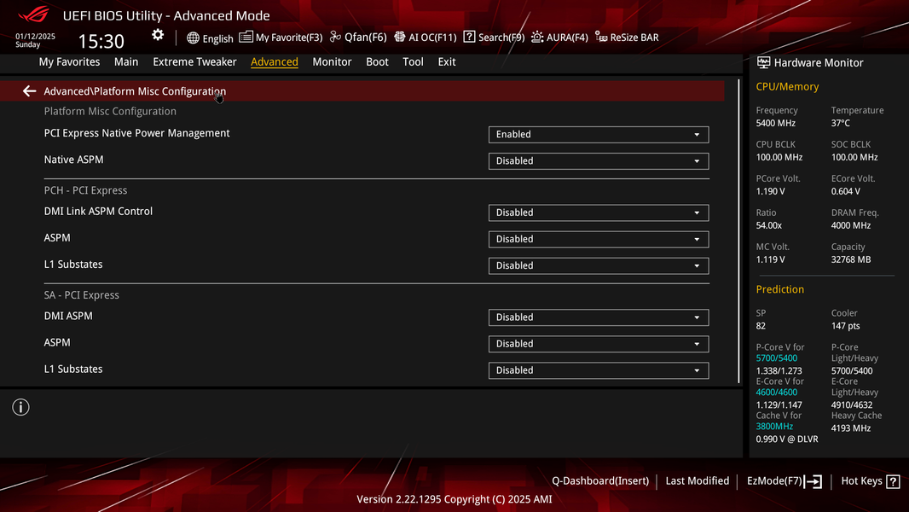909x512 pixels.
Task: Expand PCI Express Native Power Management dropdown
Action: pyautogui.click(x=599, y=135)
